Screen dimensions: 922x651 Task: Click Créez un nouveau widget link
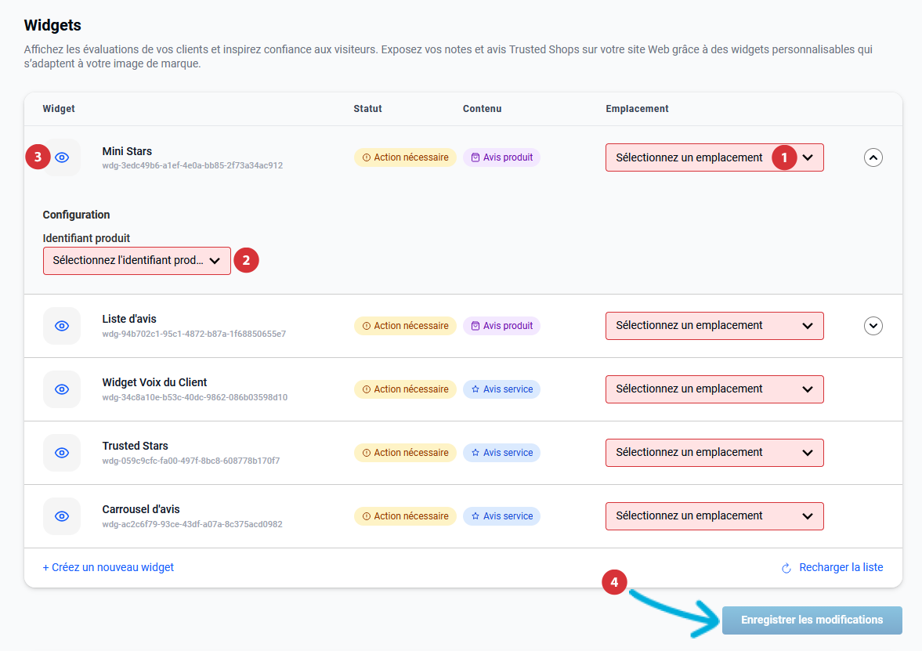[x=108, y=567]
